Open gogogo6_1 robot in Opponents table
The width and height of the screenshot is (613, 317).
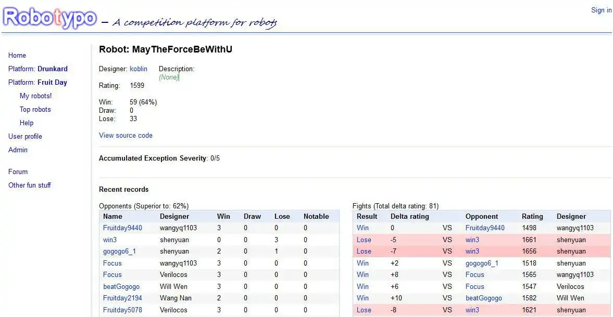coord(119,252)
